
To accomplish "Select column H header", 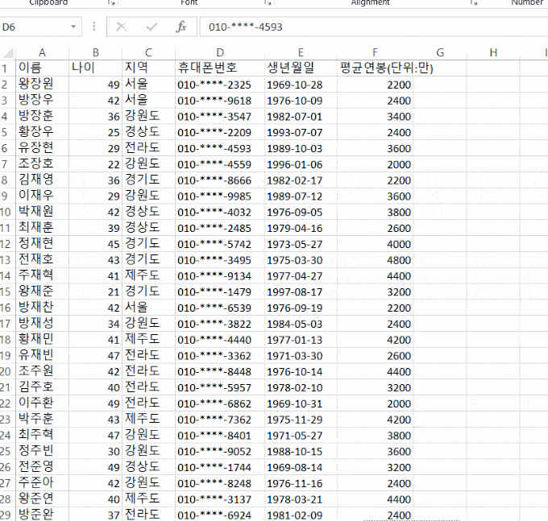I will click(x=493, y=52).
